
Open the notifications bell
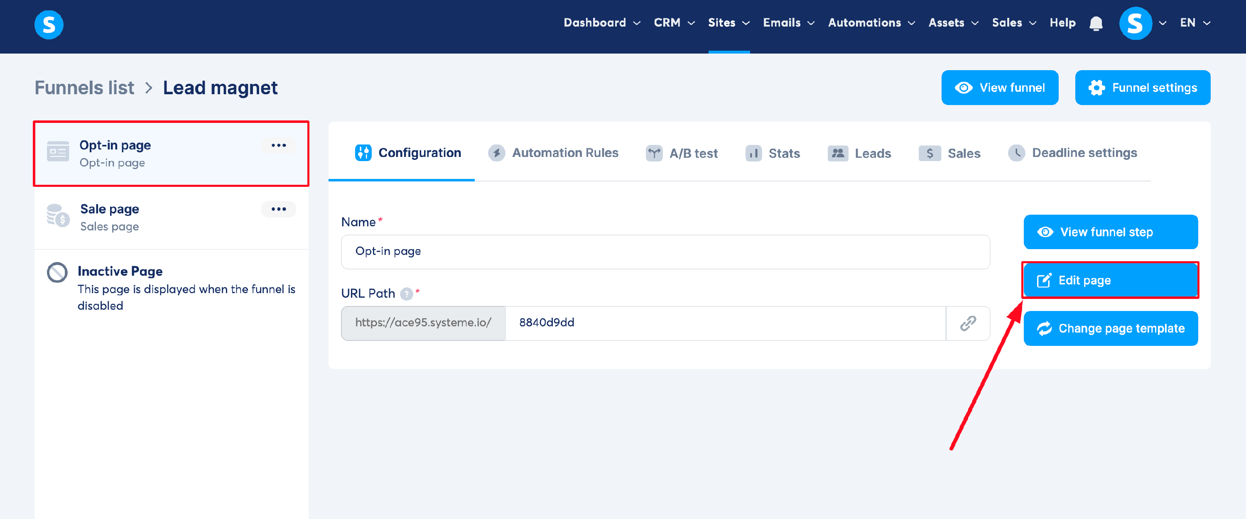tap(1096, 23)
